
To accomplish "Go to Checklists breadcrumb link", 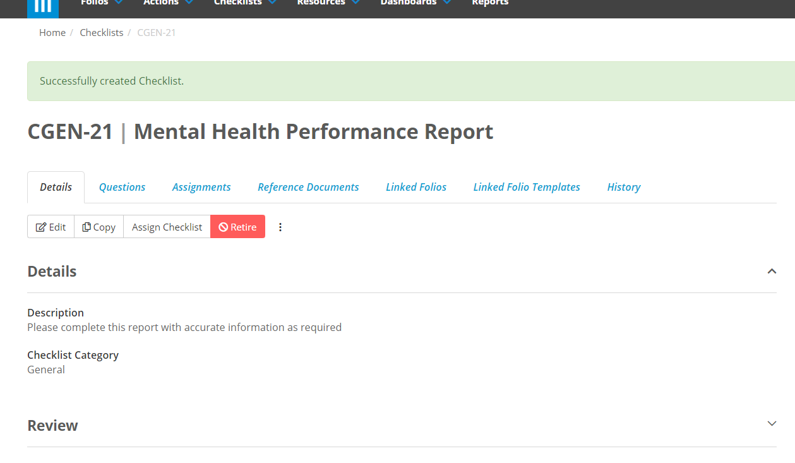I will point(102,32).
